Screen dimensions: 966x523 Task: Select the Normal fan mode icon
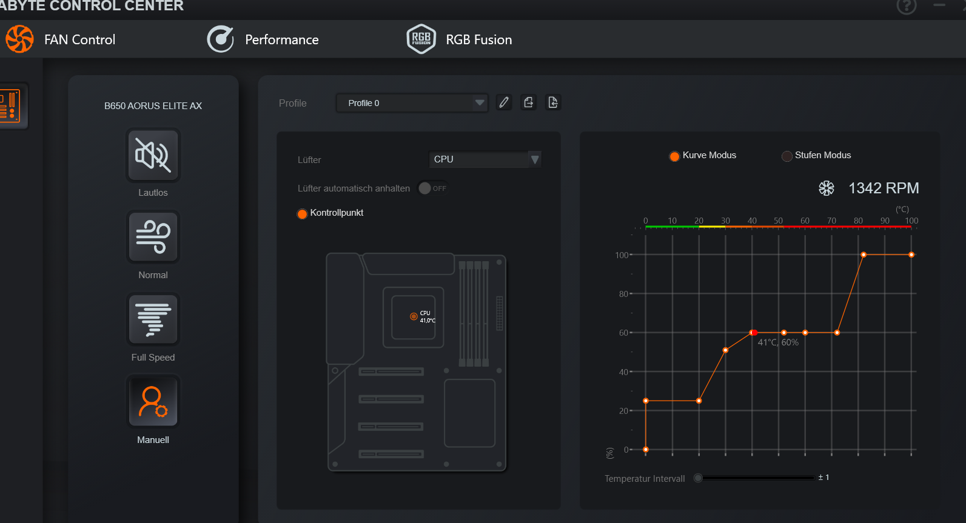[153, 237]
